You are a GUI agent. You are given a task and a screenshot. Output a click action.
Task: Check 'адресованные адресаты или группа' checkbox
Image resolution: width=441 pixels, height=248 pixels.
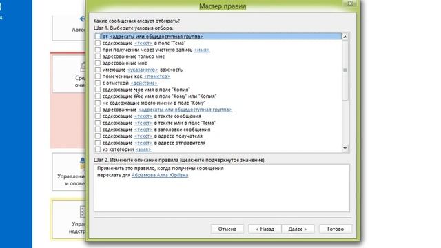(x=98, y=110)
